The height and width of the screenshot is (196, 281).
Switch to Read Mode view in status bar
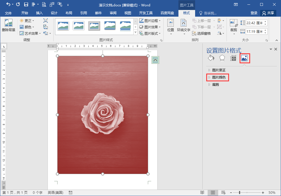(202, 193)
